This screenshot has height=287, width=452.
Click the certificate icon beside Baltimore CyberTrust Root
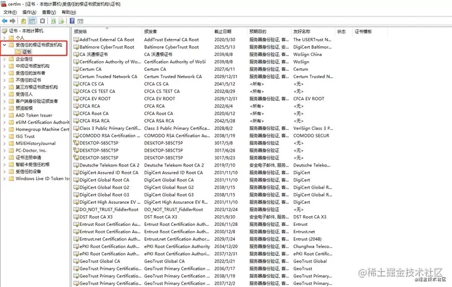(76, 47)
